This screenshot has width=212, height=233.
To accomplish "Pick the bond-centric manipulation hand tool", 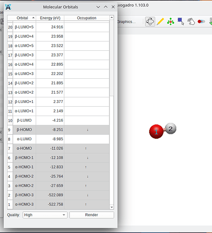I will (x=191, y=21).
